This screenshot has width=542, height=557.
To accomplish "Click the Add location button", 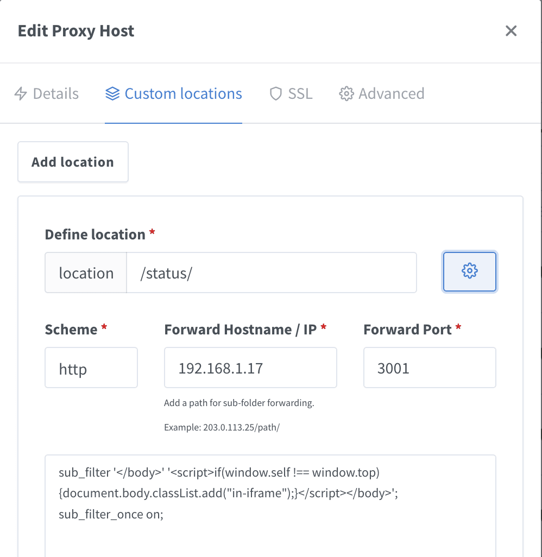I will [73, 161].
